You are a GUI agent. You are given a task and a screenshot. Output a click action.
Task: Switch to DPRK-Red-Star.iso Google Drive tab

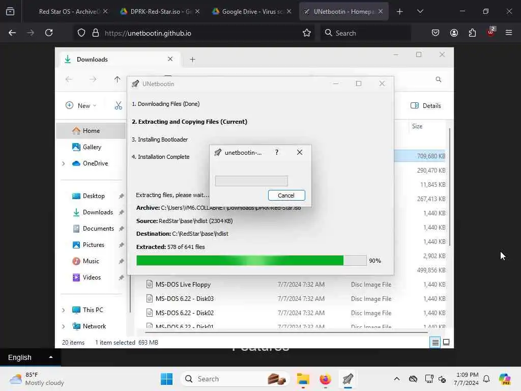tap(160, 11)
